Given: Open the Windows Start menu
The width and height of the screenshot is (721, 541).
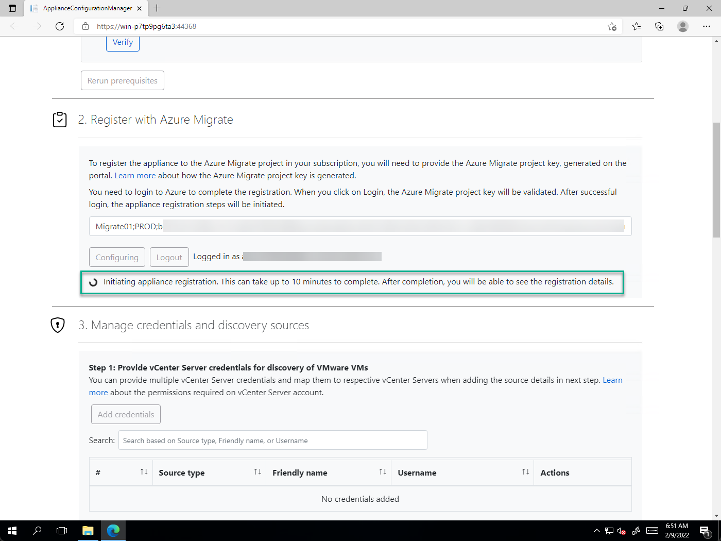Looking at the screenshot, I should (x=12, y=531).
